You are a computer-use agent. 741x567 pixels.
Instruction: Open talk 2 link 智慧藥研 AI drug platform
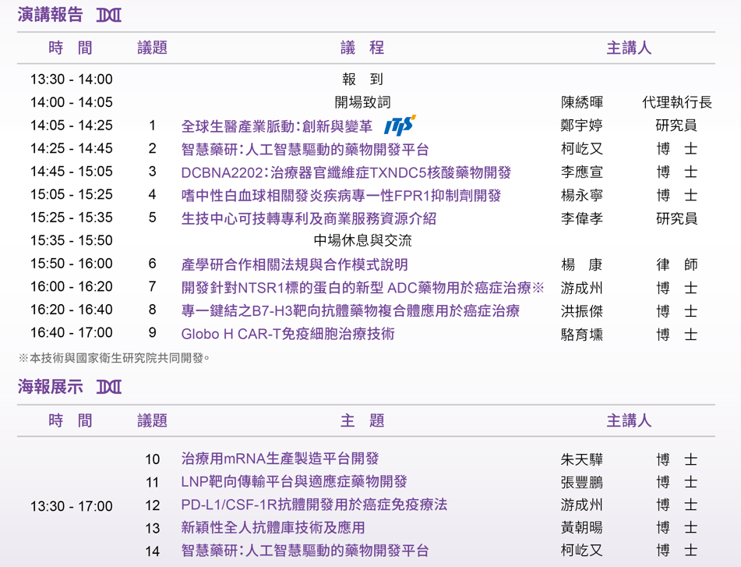tap(305, 150)
